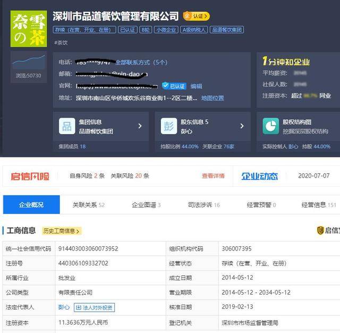Open 自身风险 2 条
340x333 pixels.
[x=87, y=176]
